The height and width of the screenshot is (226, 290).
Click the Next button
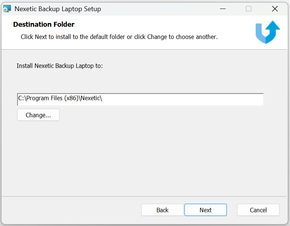[206, 210]
